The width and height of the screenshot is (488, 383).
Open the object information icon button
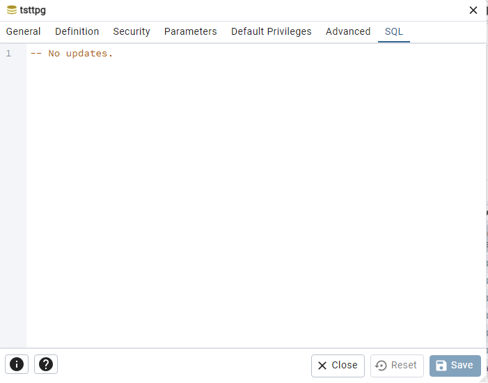tap(17, 364)
